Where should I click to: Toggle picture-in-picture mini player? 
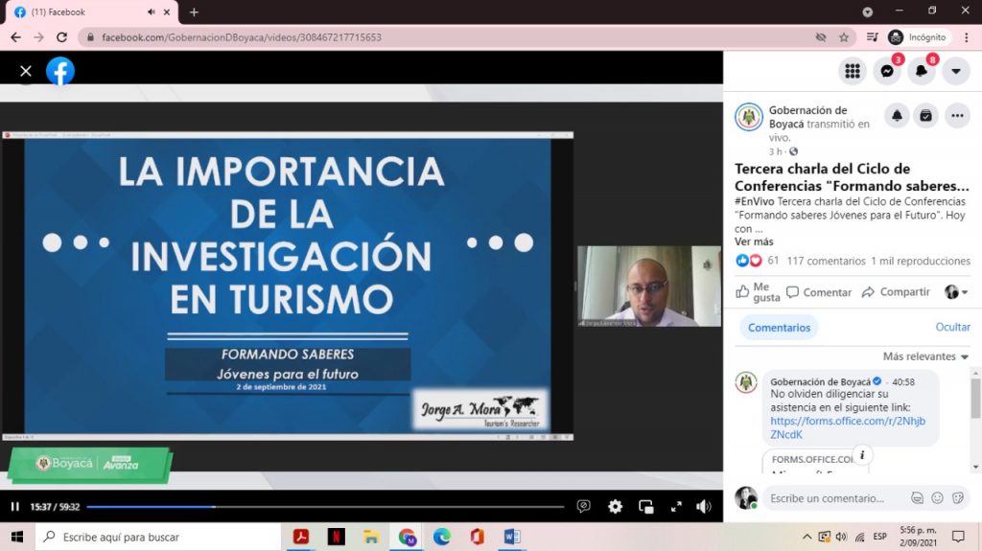click(646, 507)
